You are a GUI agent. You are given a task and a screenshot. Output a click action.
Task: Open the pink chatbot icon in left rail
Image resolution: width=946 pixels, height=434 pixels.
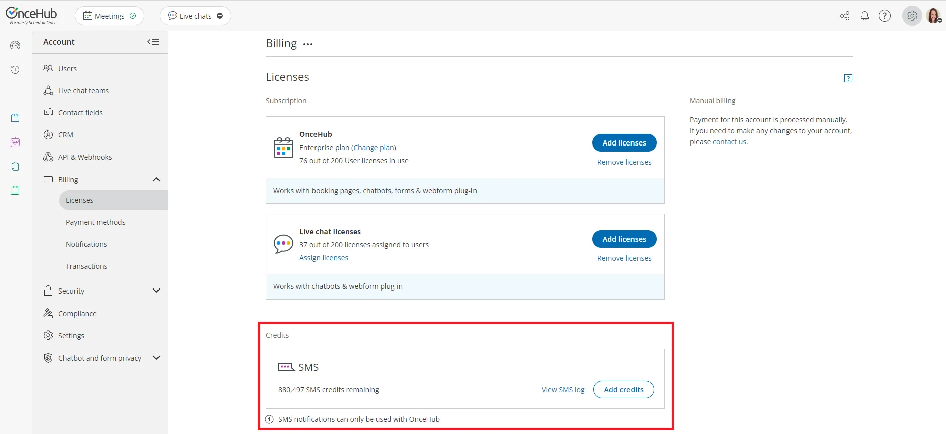(x=15, y=142)
